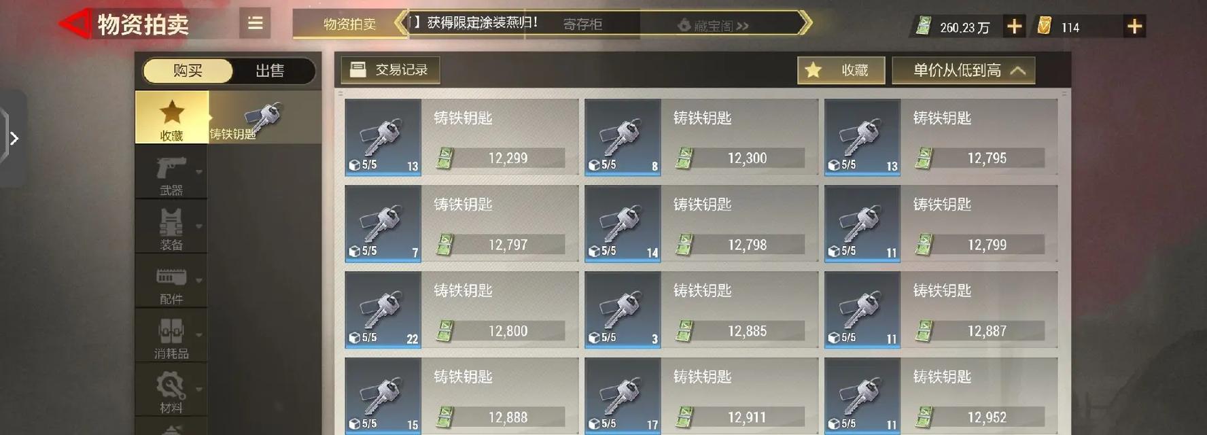Select the 收藏 star category icon
1207x435 pixels.
click(x=171, y=118)
